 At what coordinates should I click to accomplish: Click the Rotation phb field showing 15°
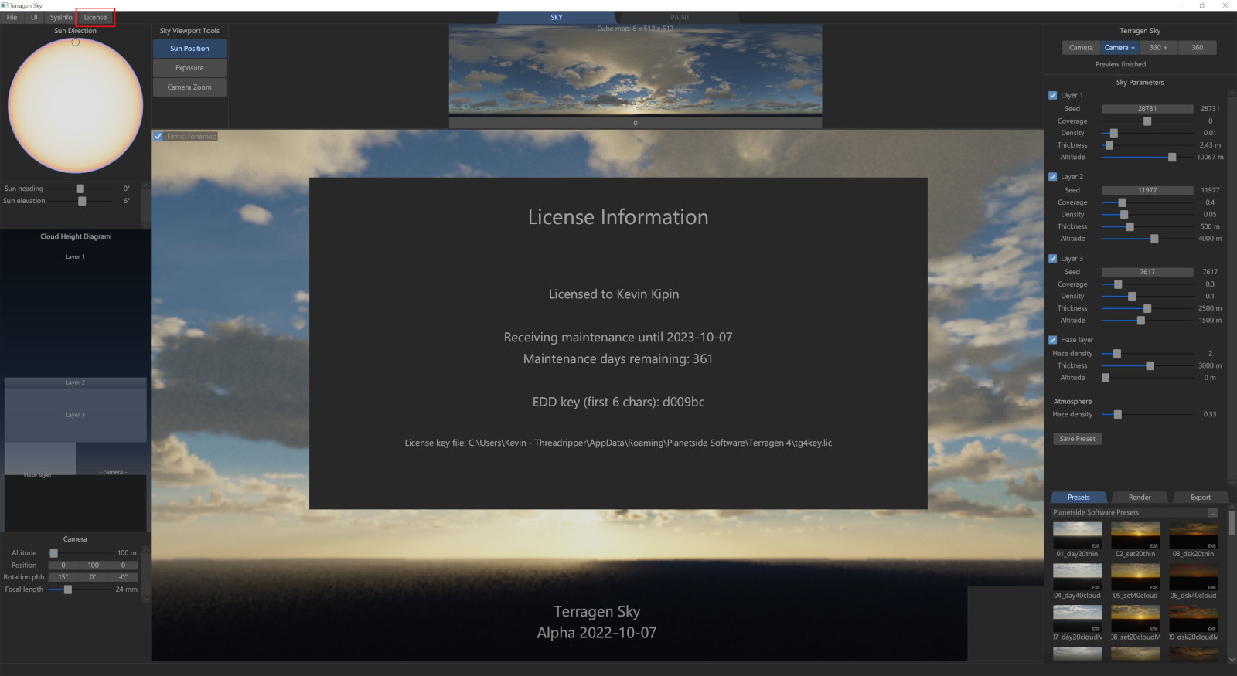63,577
